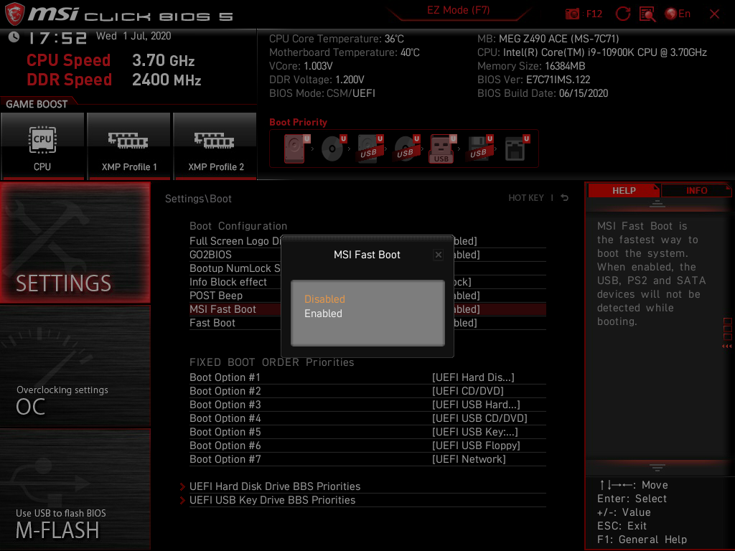Click the screenshot camera icon near F12
The image size is (735, 551).
(x=572, y=13)
